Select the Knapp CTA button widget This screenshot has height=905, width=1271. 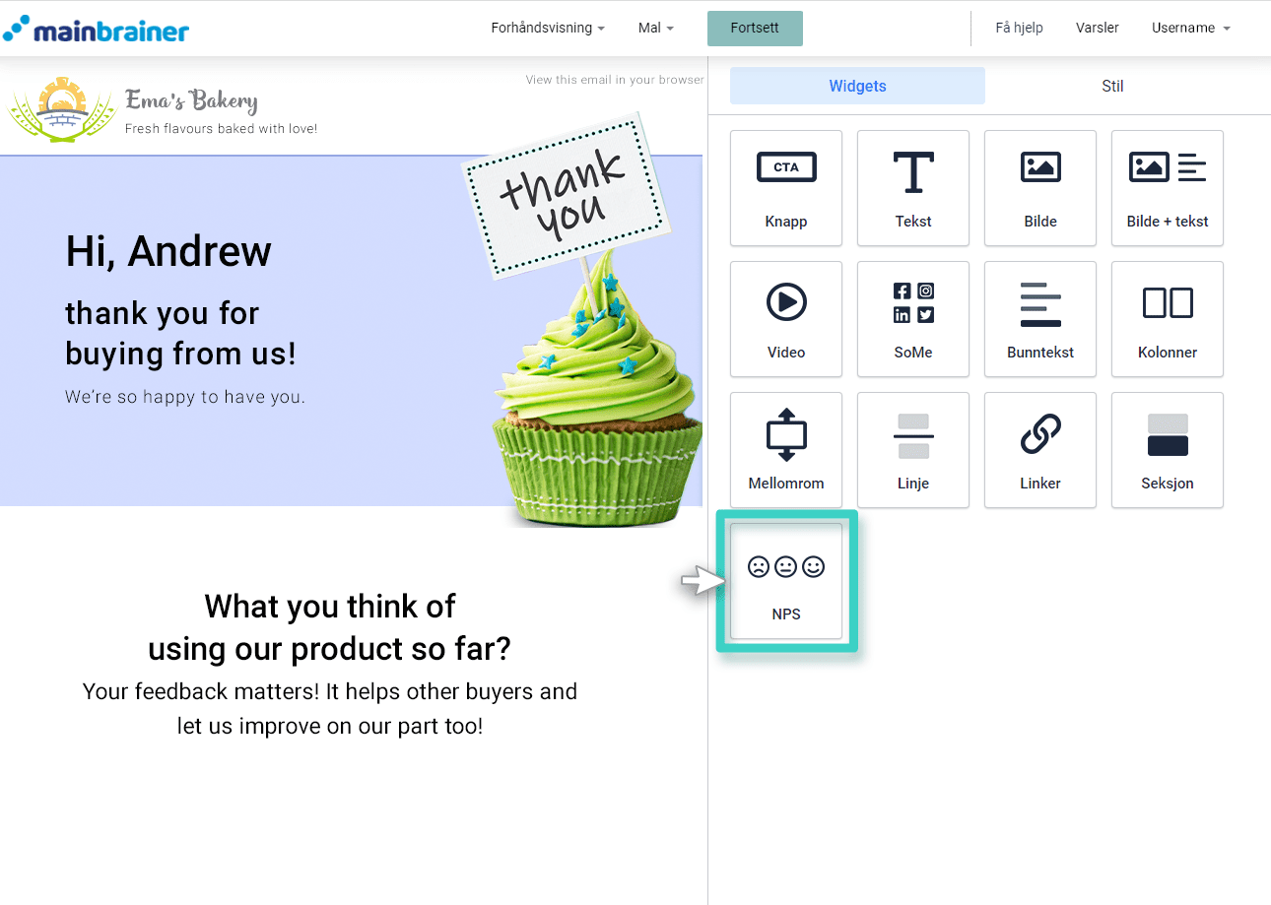(x=785, y=188)
